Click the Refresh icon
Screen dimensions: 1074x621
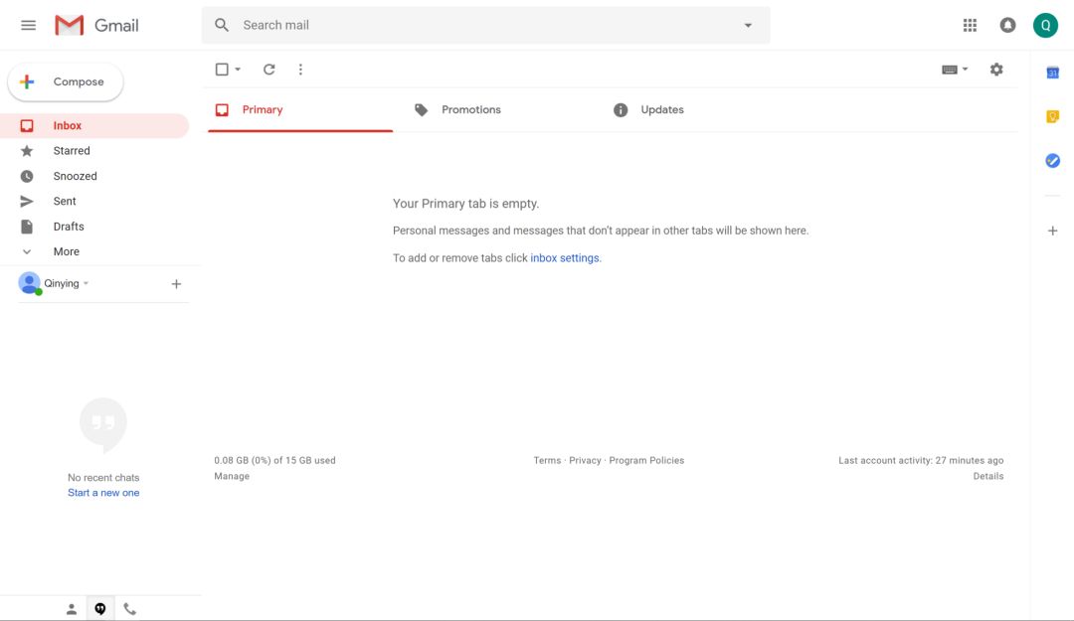[268, 70]
